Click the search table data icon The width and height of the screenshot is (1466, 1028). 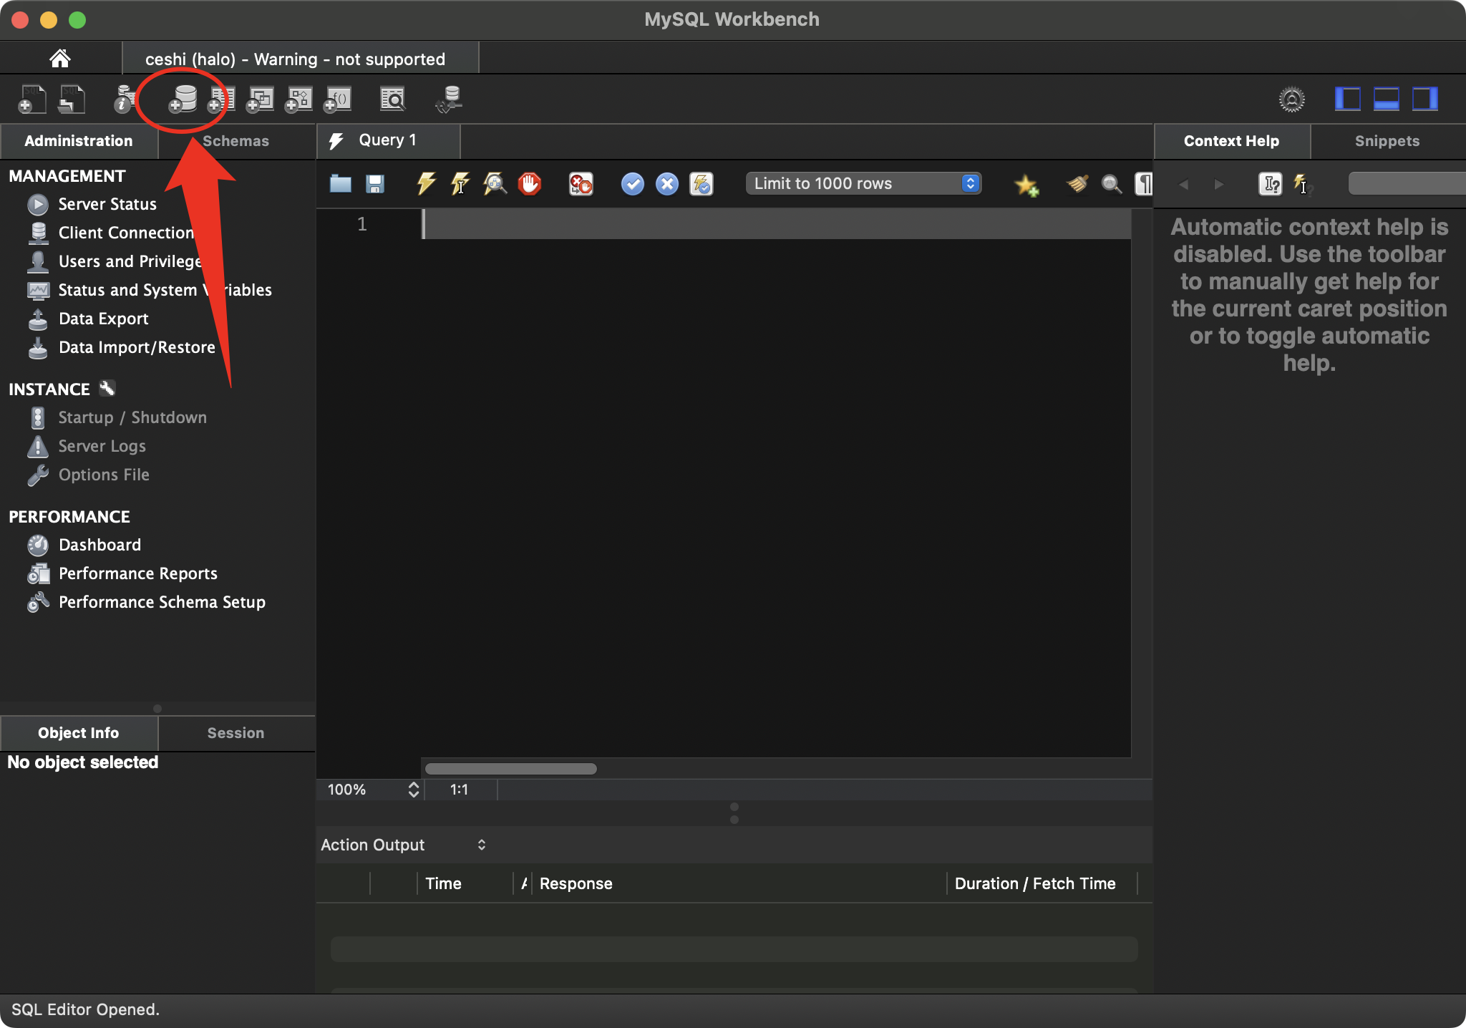click(x=392, y=99)
